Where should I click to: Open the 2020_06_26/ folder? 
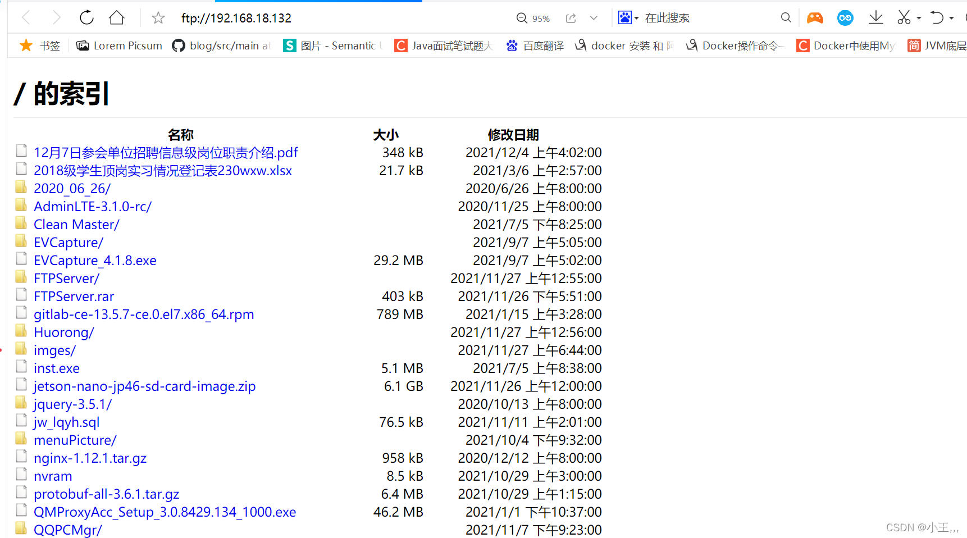pyautogui.click(x=72, y=189)
